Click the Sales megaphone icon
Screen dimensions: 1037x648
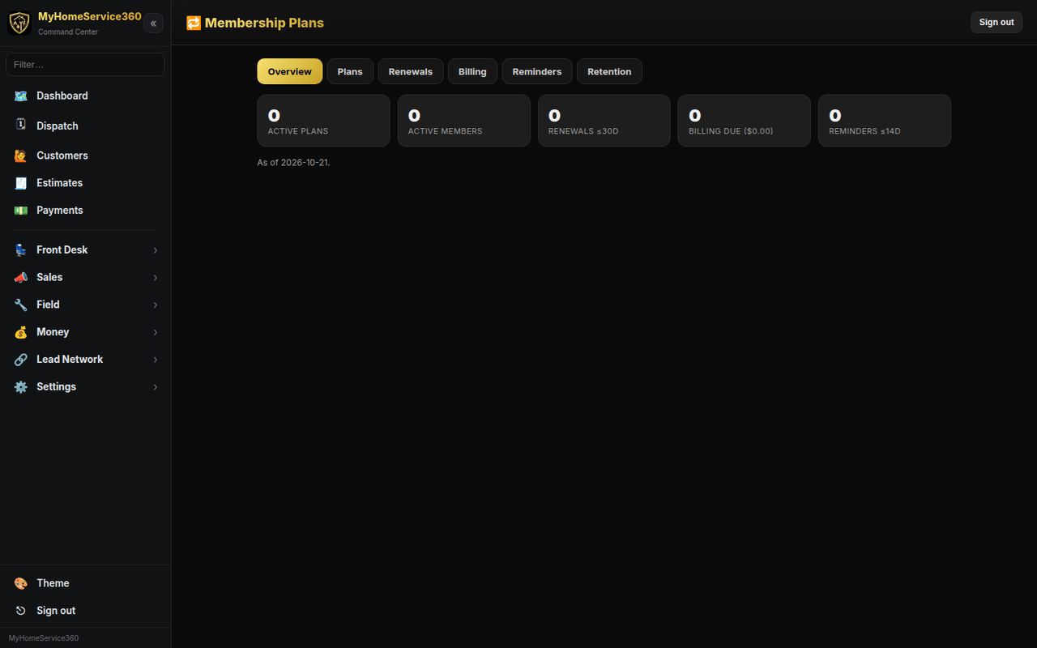click(x=21, y=278)
